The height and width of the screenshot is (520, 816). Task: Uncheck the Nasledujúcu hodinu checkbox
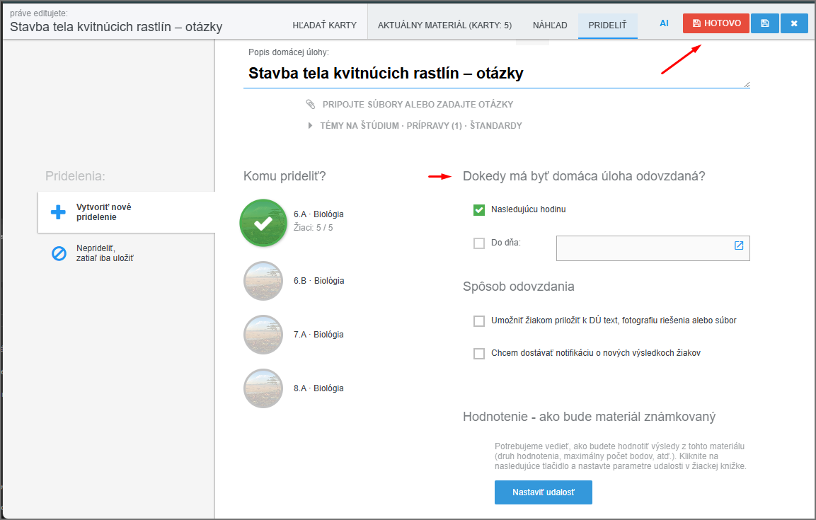point(479,209)
